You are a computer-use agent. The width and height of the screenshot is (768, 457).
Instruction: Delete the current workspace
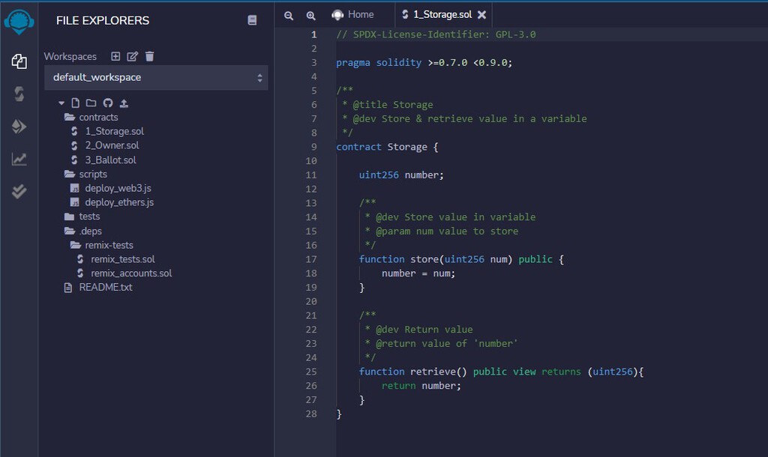pyautogui.click(x=148, y=55)
